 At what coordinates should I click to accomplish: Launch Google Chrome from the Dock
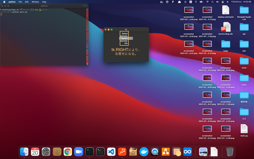point(68,152)
